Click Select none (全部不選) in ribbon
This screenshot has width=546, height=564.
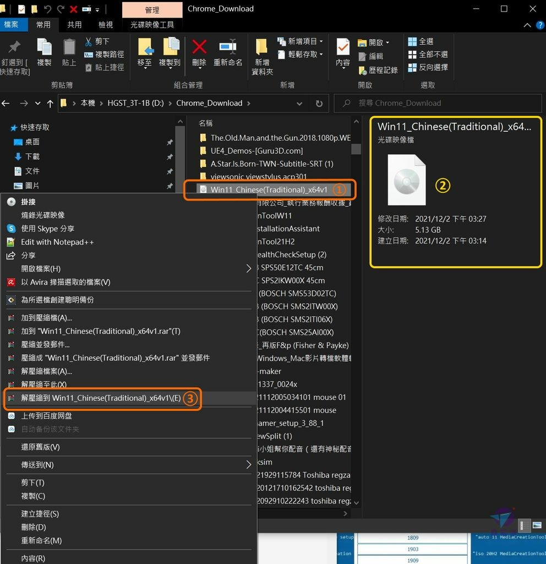tap(428, 55)
